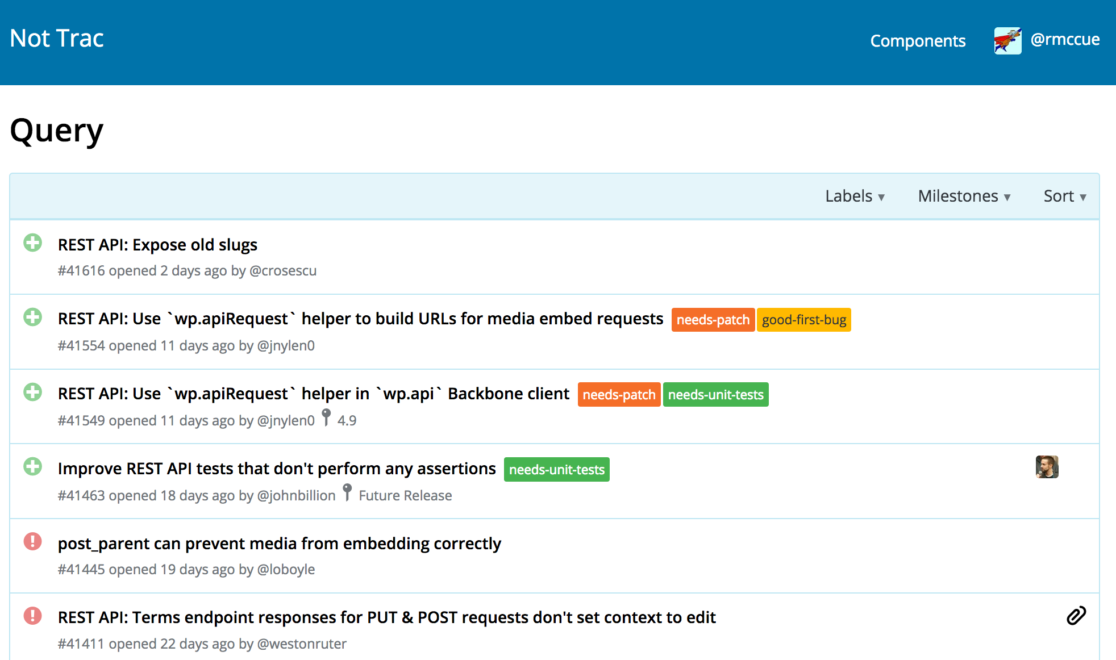Click the yellow good-first-bug label

pos(803,320)
